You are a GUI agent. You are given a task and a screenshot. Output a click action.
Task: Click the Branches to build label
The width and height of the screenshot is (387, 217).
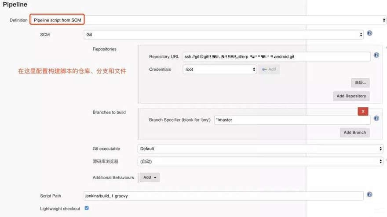109,112
